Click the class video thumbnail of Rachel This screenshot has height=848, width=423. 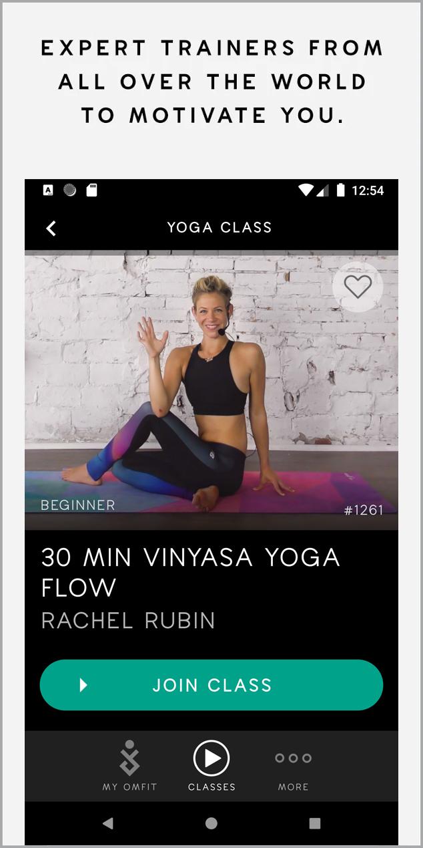[211, 390]
